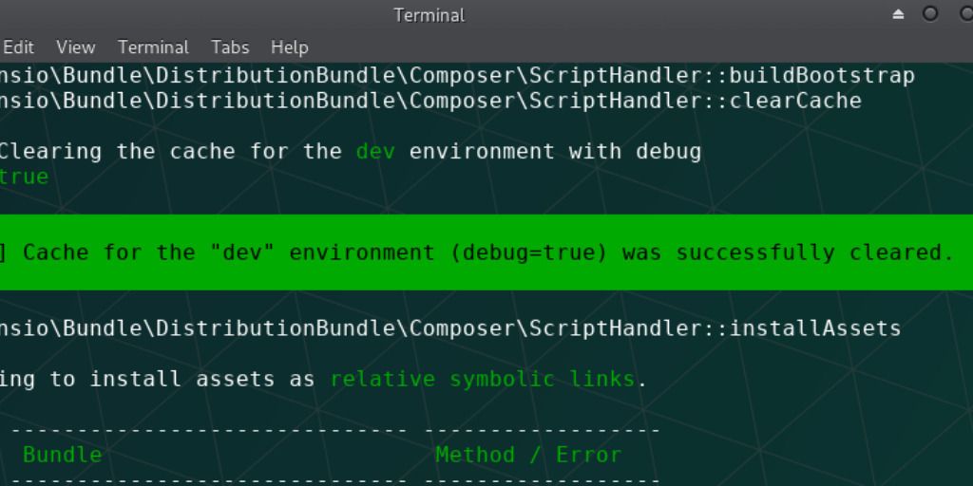Click the Terminal window title text
The height and width of the screenshot is (486, 973).
(x=429, y=15)
